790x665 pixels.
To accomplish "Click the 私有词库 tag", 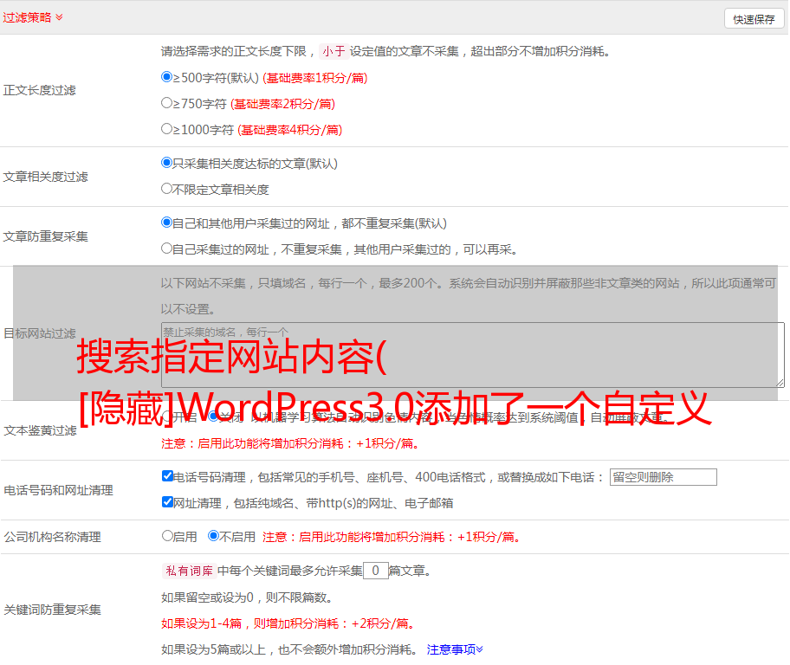I will pos(190,571).
